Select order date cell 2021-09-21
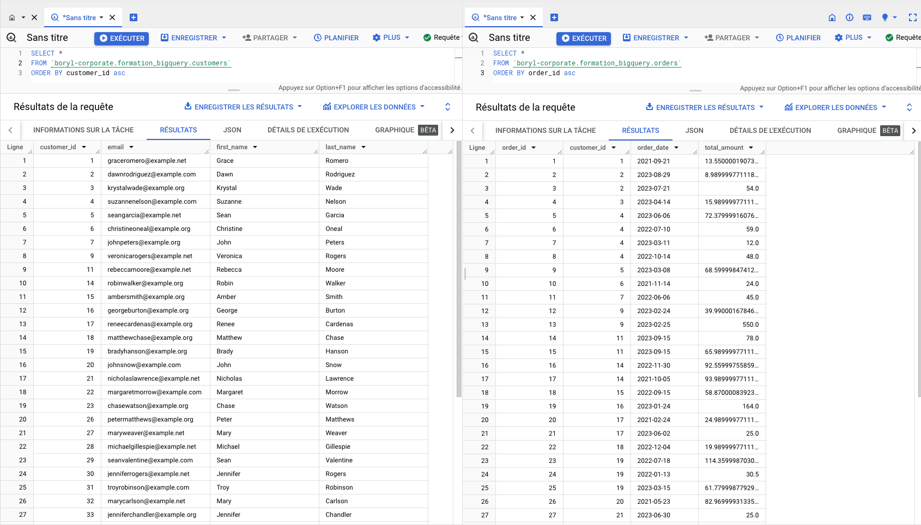 point(664,161)
